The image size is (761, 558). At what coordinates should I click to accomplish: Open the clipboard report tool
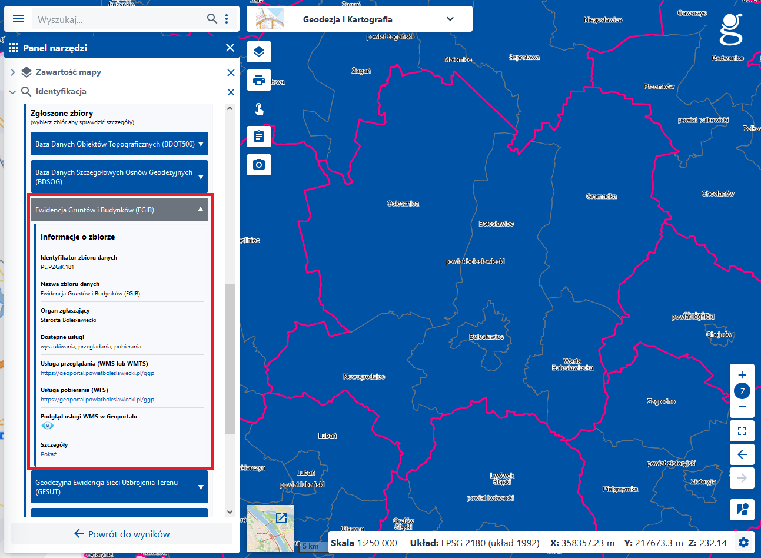(x=259, y=137)
